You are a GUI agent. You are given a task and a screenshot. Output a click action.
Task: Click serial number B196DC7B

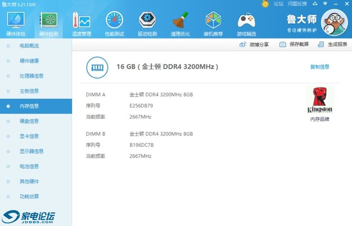click(x=142, y=145)
